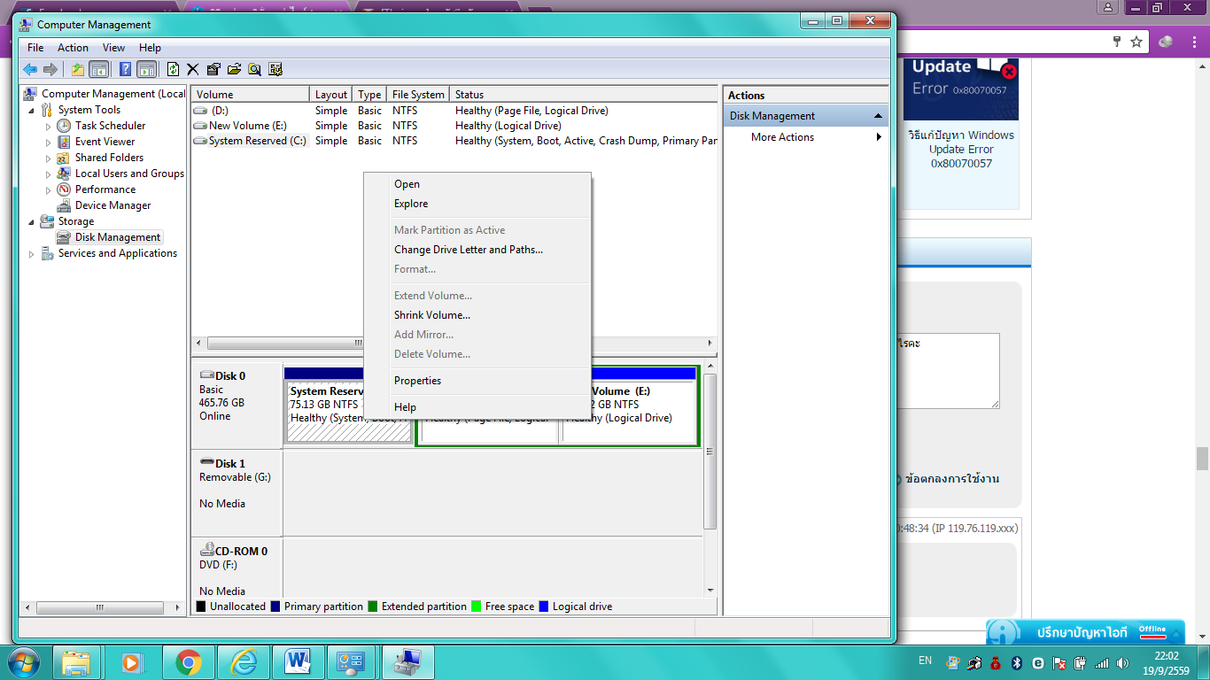Image resolution: width=1210 pixels, height=680 pixels.
Task: Select Change Drive Letter and Paths...
Action: (x=477, y=250)
